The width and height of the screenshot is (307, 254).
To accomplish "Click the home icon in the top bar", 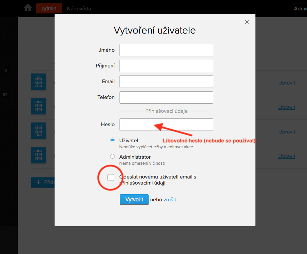I will (x=27, y=8).
